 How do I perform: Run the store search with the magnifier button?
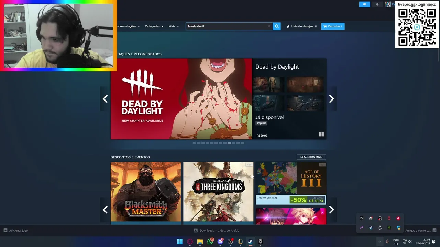(x=277, y=26)
